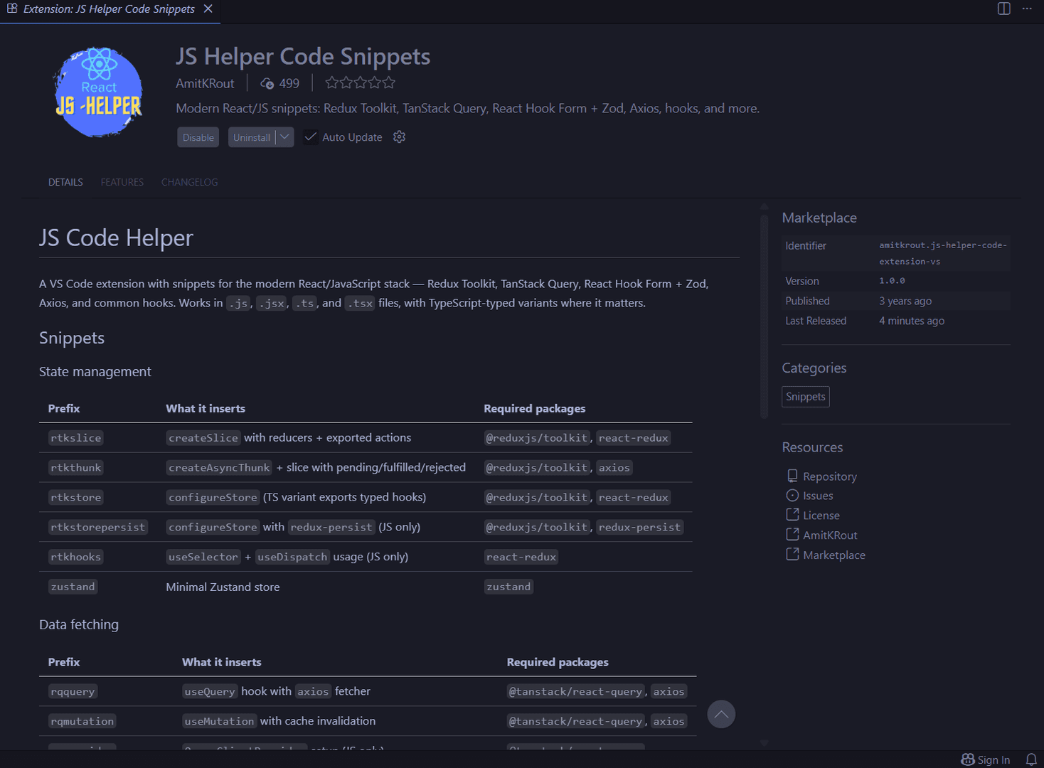The height and width of the screenshot is (768, 1044).
Task: Open the Issues resource link
Action: click(818, 496)
